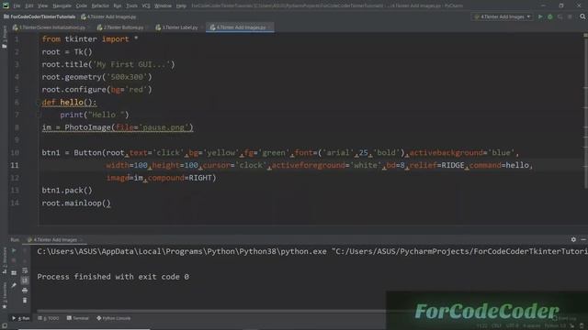
Task: Click the 4.Tkinter Add Images.py breadcrumb
Action: click(108, 16)
